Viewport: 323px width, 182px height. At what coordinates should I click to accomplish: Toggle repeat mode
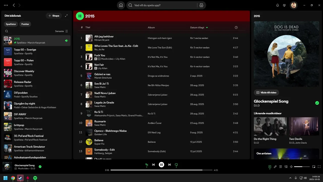[x=176, y=165]
